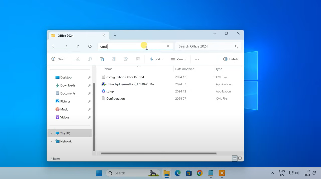Open the taskbar clock and date

click(x=307, y=173)
